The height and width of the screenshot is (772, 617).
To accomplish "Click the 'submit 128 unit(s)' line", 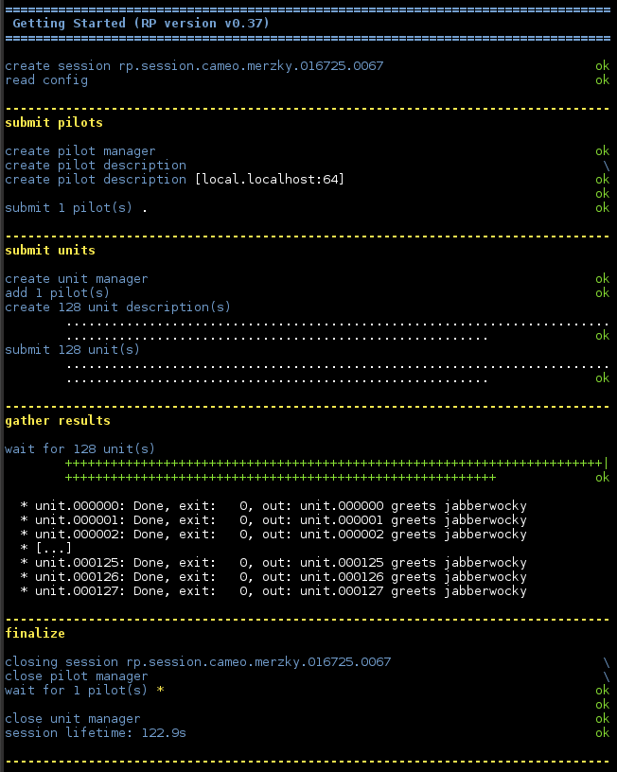I will click(72, 349).
